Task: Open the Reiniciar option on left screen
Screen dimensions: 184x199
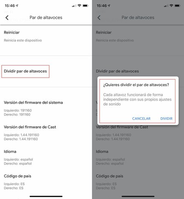Action: pos(46,36)
